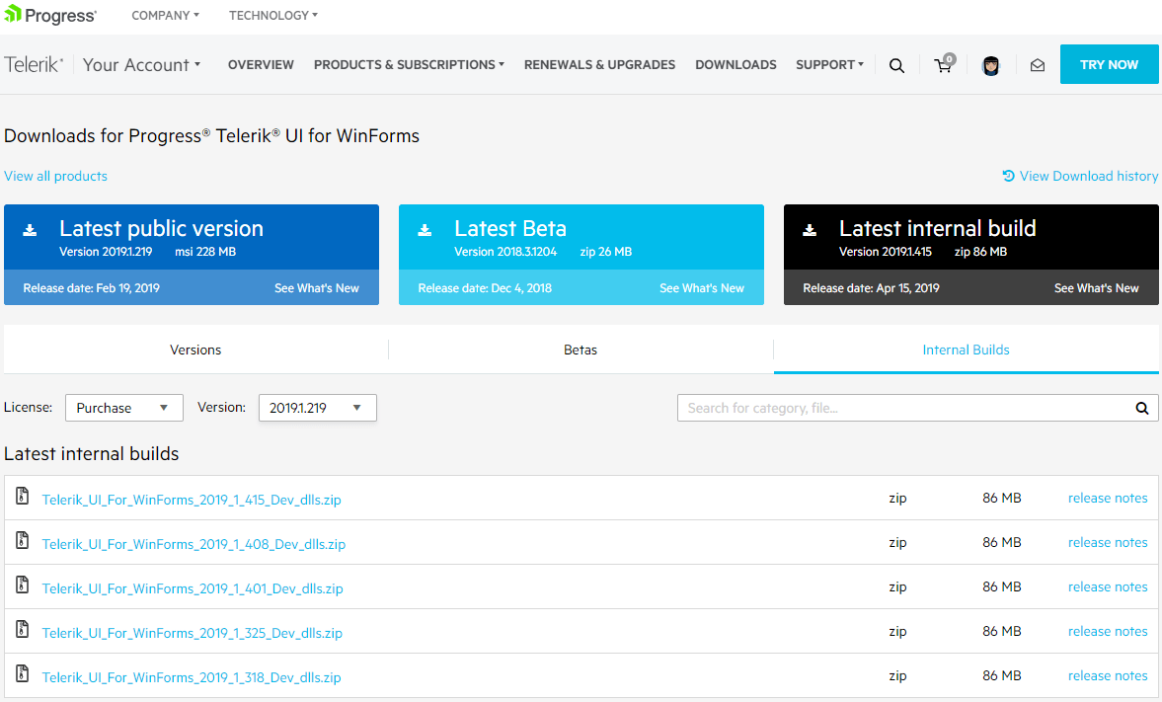The height and width of the screenshot is (702, 1162).
Task: Download Latest internal build title link
Action: [x=938, y=228]
